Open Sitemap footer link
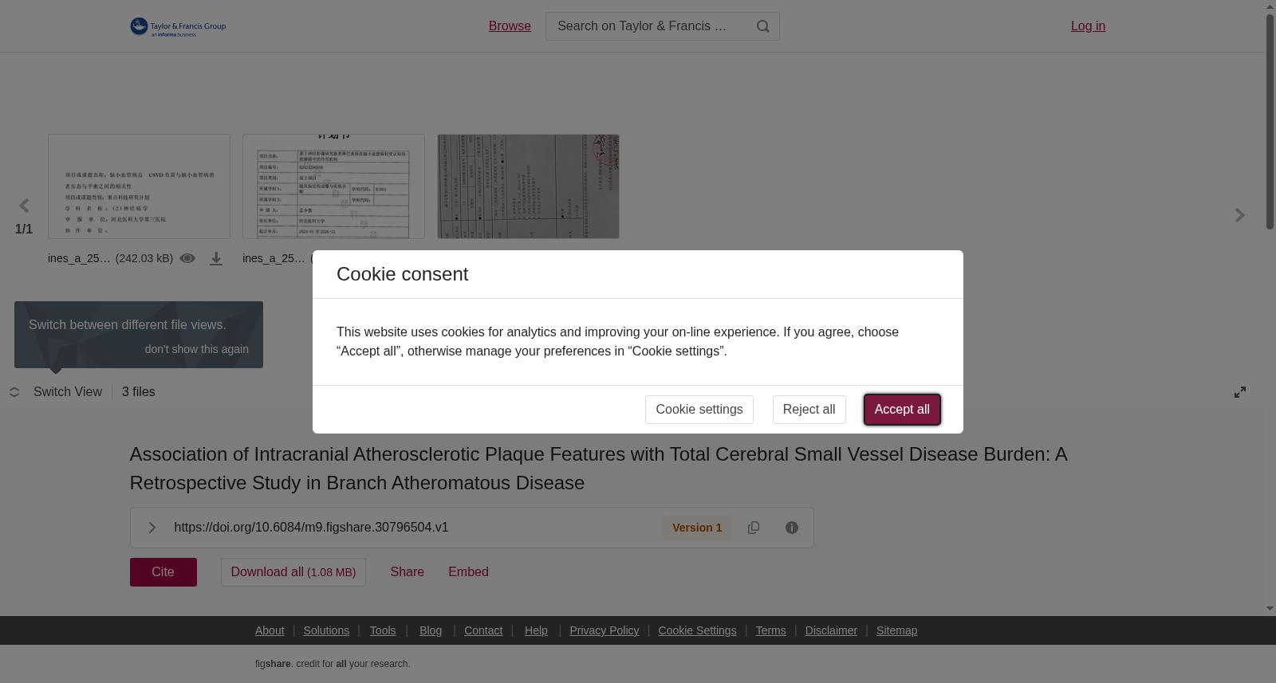 coord(897,630)
